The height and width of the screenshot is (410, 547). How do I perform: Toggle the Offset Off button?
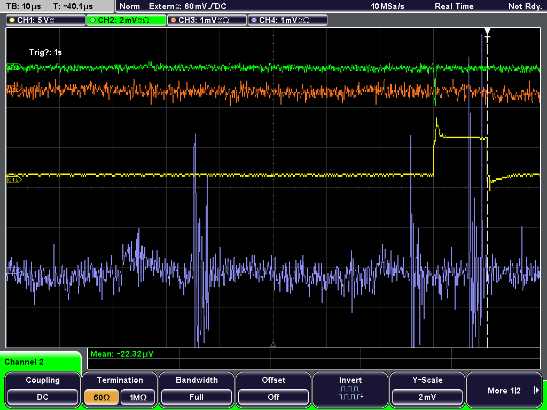273,397
